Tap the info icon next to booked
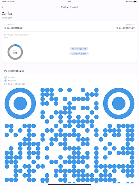This screenshot has width=139, height=186. pyautogui.click(x=5, y=81)
